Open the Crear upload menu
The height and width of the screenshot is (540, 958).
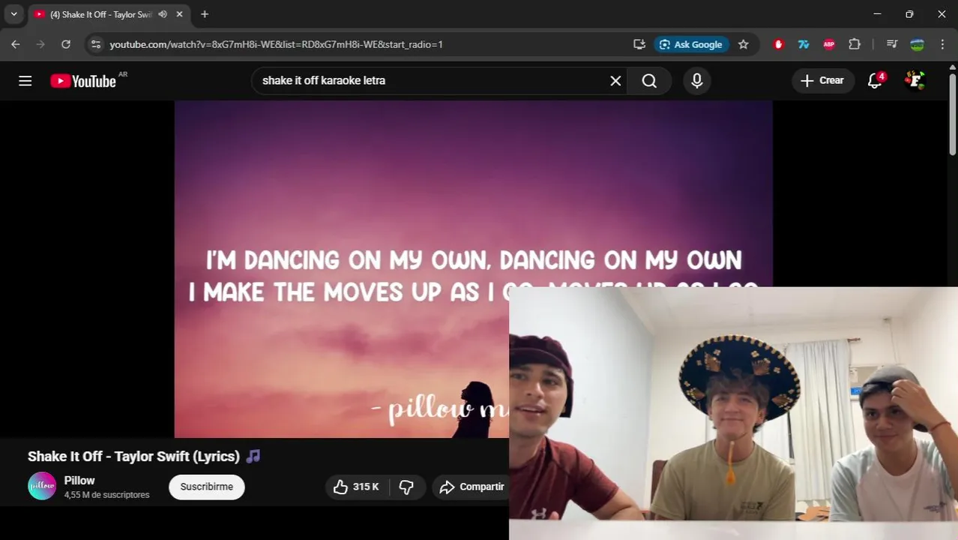coord(822,80)
